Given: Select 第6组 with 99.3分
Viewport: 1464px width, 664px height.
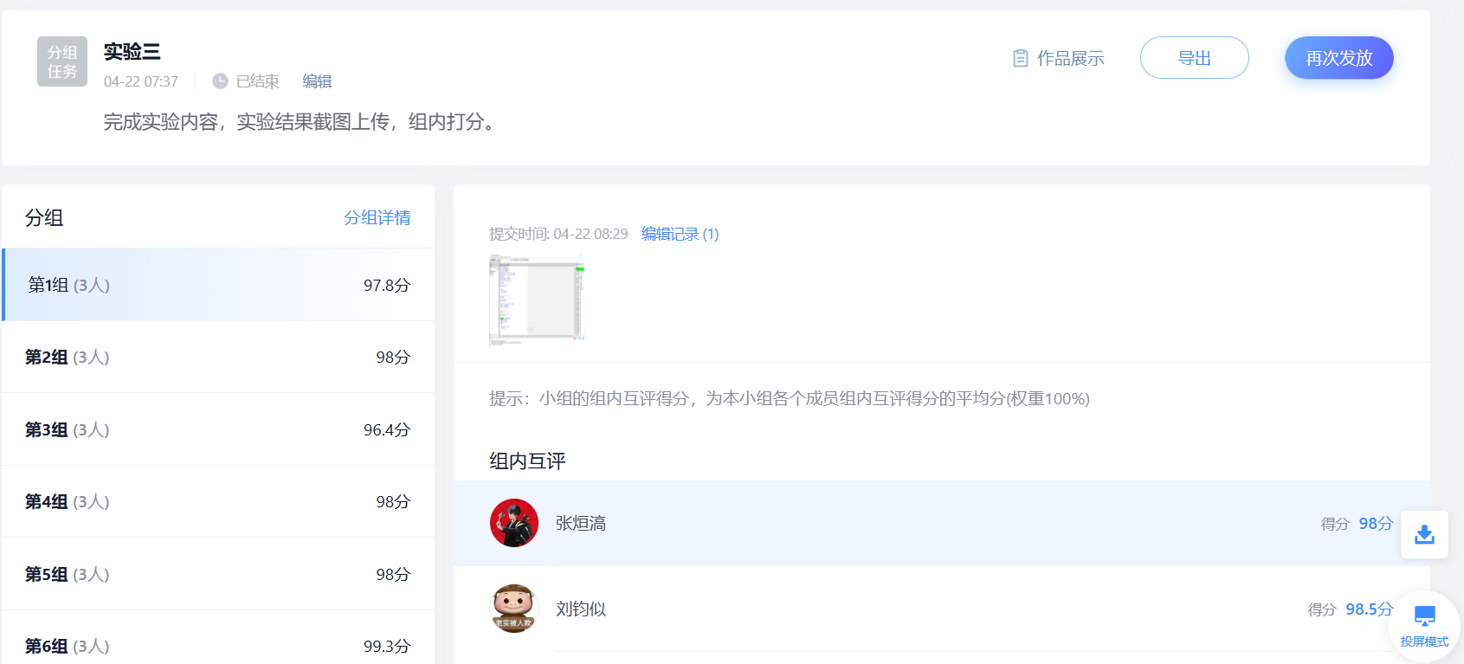Looking at the screenshot, I should pos(218,645).
